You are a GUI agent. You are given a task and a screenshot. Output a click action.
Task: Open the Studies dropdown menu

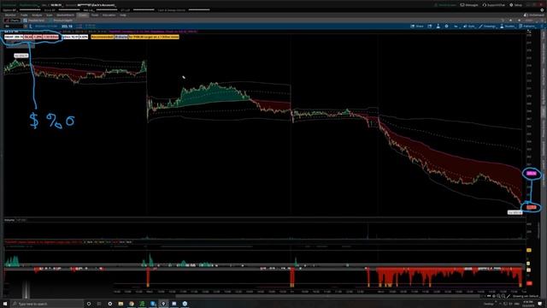tap(508, 27)
